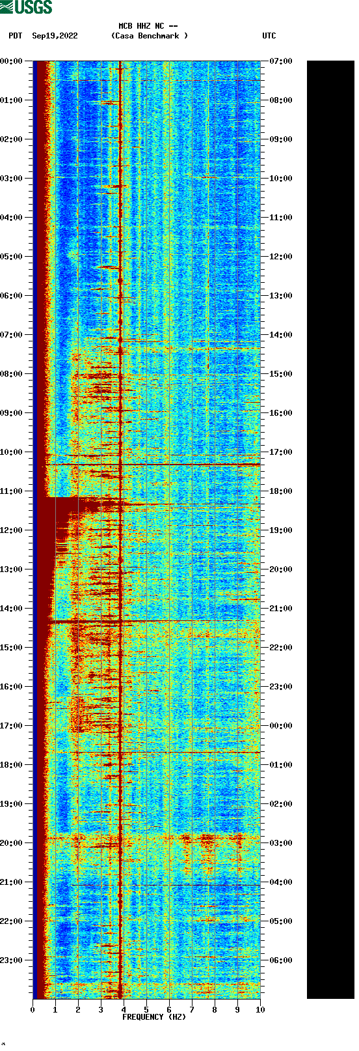This screenshot has width=359, height=1051.
Task: Click the 20:00 PDT time label
Action: click(11, 843)
